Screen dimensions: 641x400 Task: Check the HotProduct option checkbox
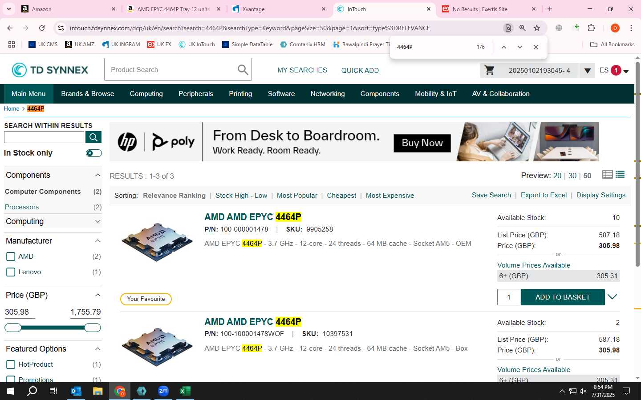(11, 364)
